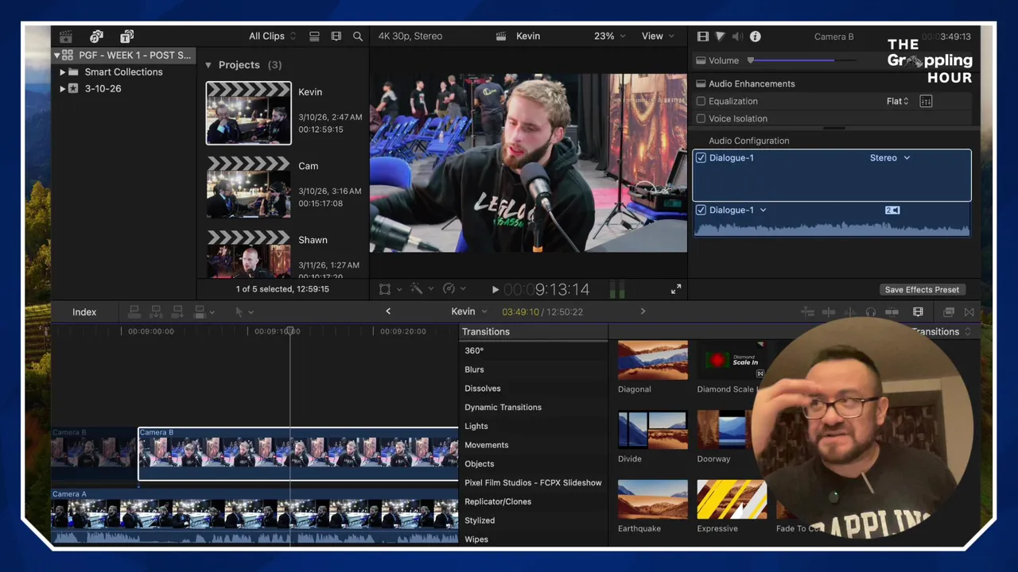Choose the Diagonal transition thumbnail
Screen dimensions: 1018x572
pos(652,360)
